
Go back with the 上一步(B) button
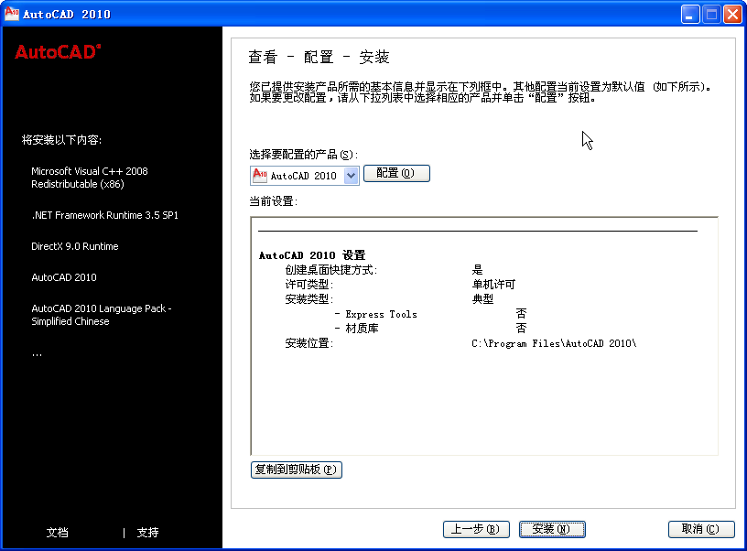click(x=476, y=529)
